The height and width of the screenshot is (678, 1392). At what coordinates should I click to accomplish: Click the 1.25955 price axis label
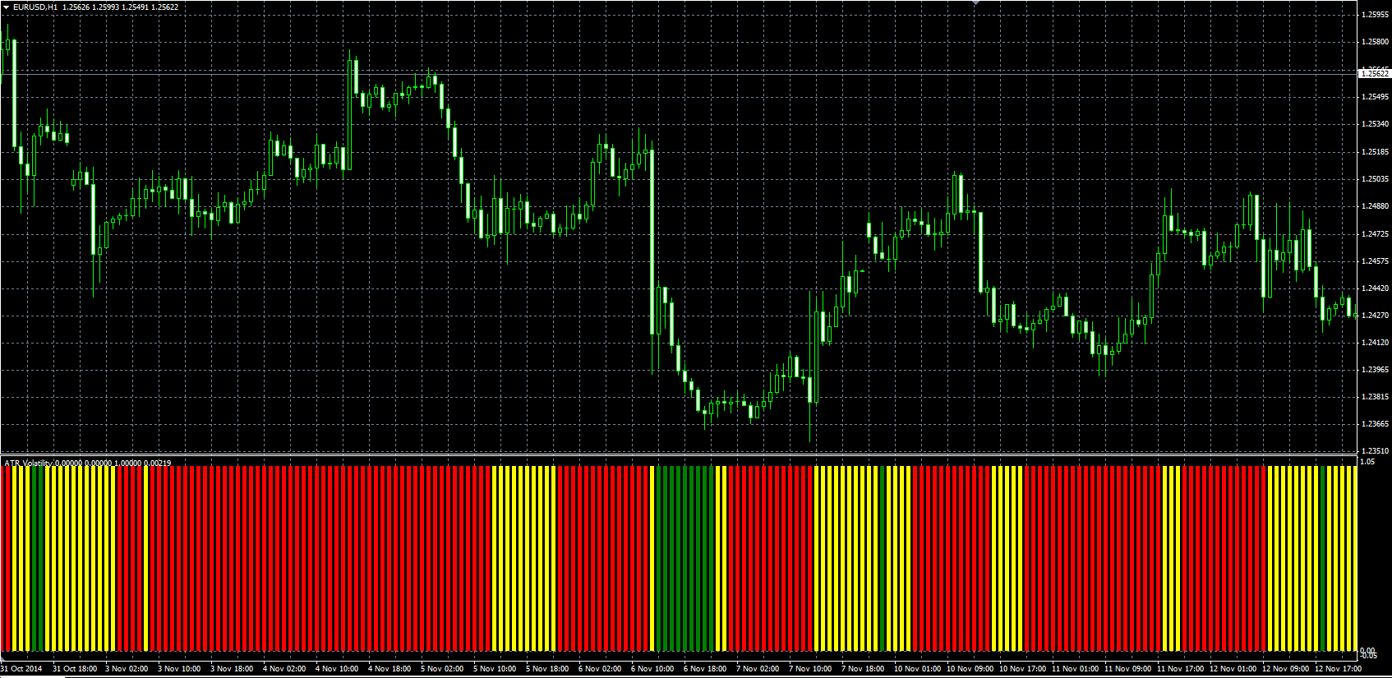(x=1376, y=15)
